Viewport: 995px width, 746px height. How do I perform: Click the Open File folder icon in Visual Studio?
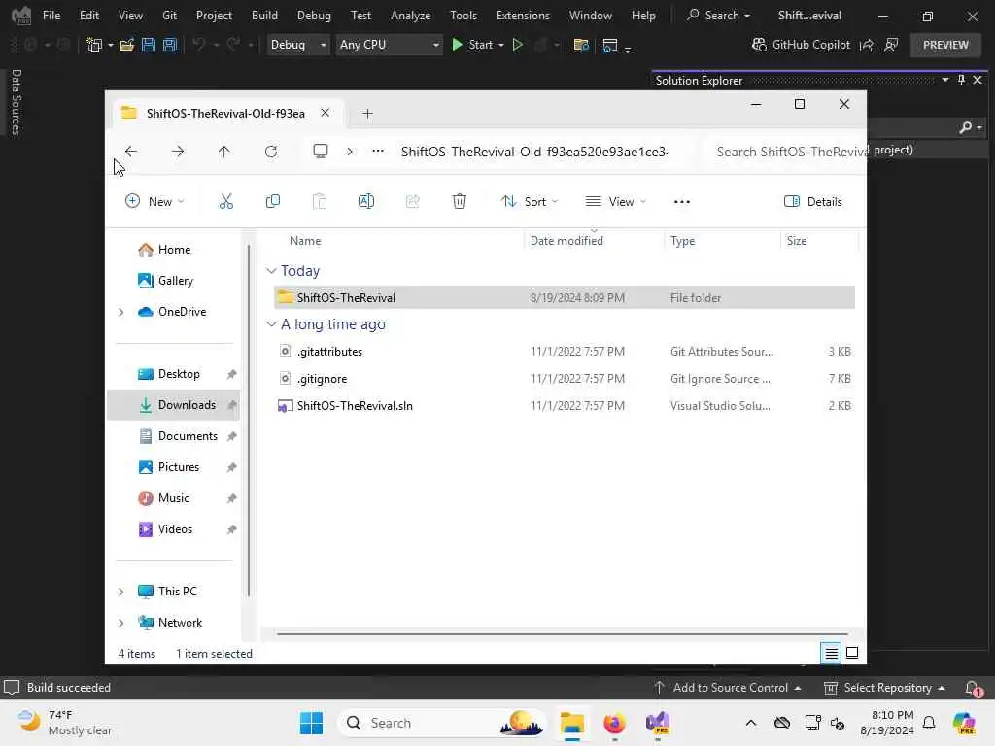click(127, 45)
